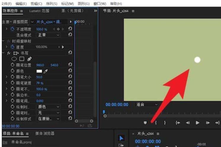Collapse the 书写 effect group
The image size is (221, 147).
pyautogui.click(x=3, y=53)
